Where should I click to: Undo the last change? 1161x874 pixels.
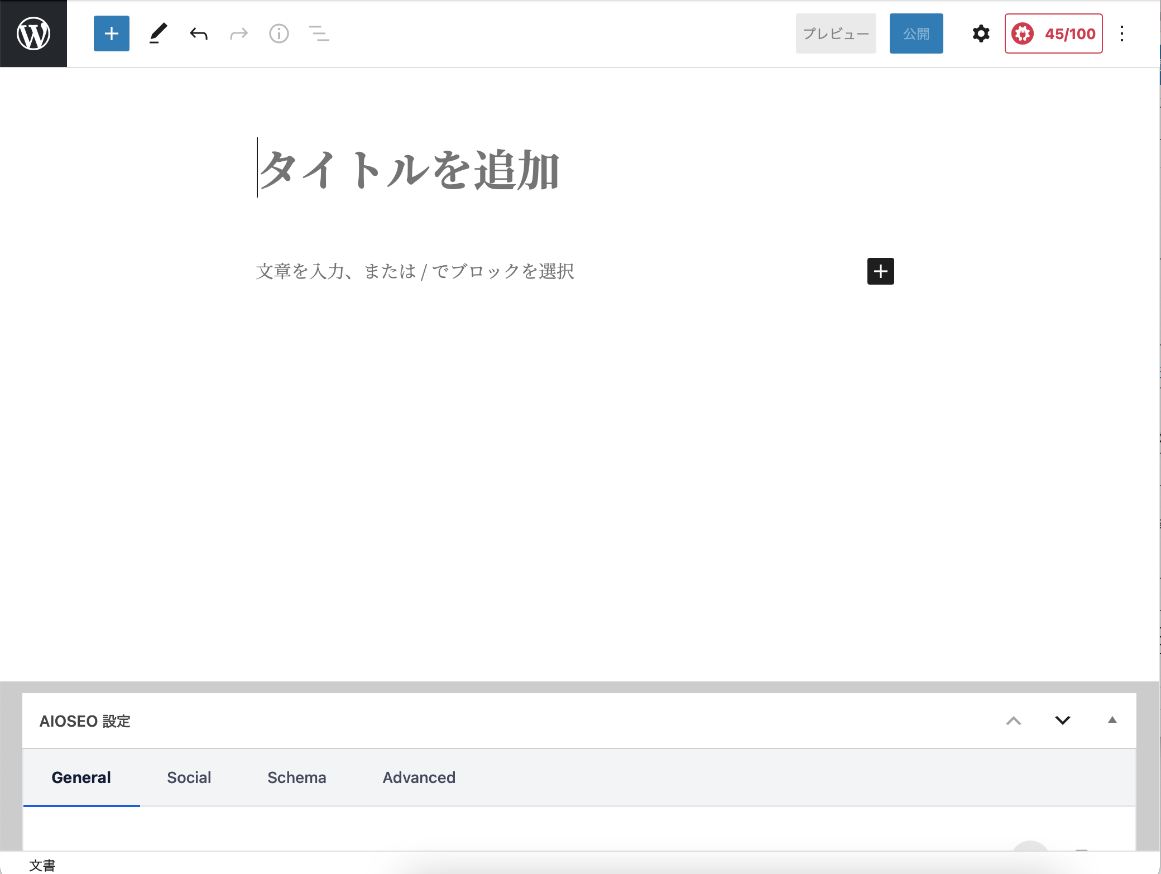tap(199, 33)
